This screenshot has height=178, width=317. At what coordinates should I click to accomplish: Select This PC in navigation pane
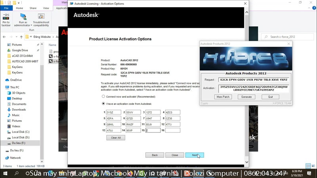[x=15, y=87]
